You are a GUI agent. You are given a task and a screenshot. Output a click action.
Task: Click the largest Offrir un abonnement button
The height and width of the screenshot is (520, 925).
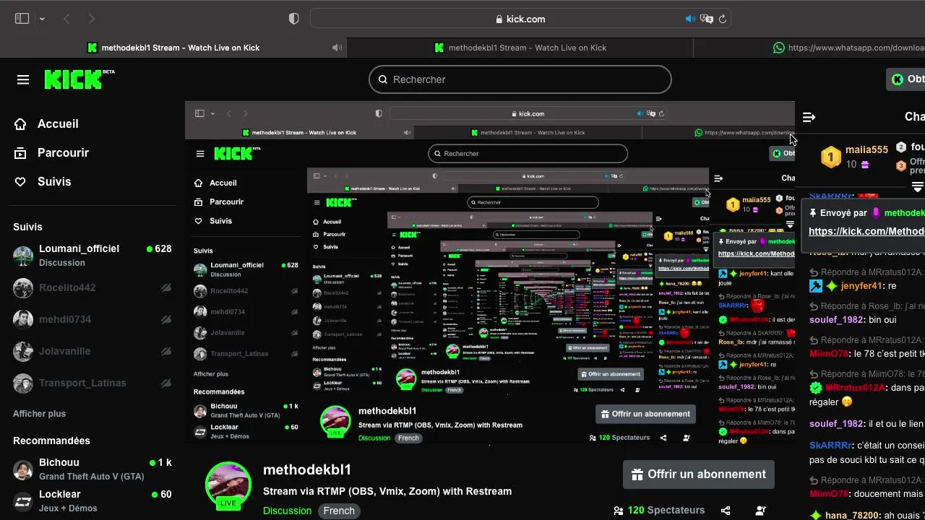699,474
